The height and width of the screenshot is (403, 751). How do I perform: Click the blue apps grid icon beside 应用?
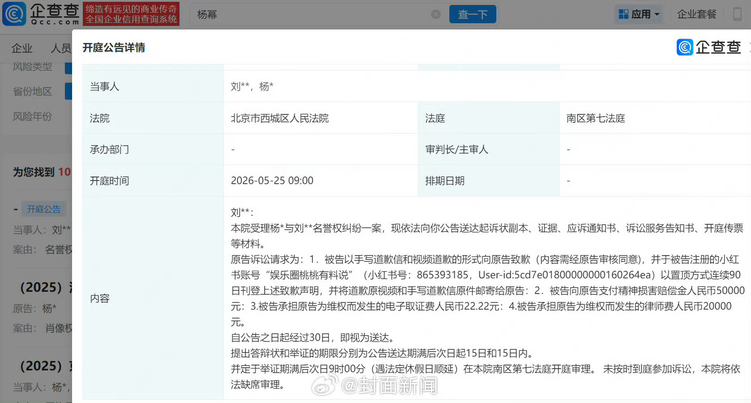623,14
